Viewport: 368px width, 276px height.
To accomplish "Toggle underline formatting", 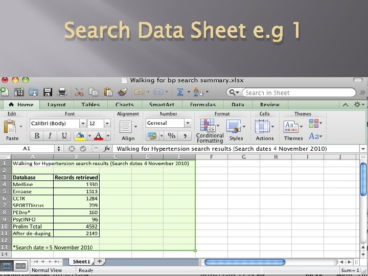I will 64,136.
